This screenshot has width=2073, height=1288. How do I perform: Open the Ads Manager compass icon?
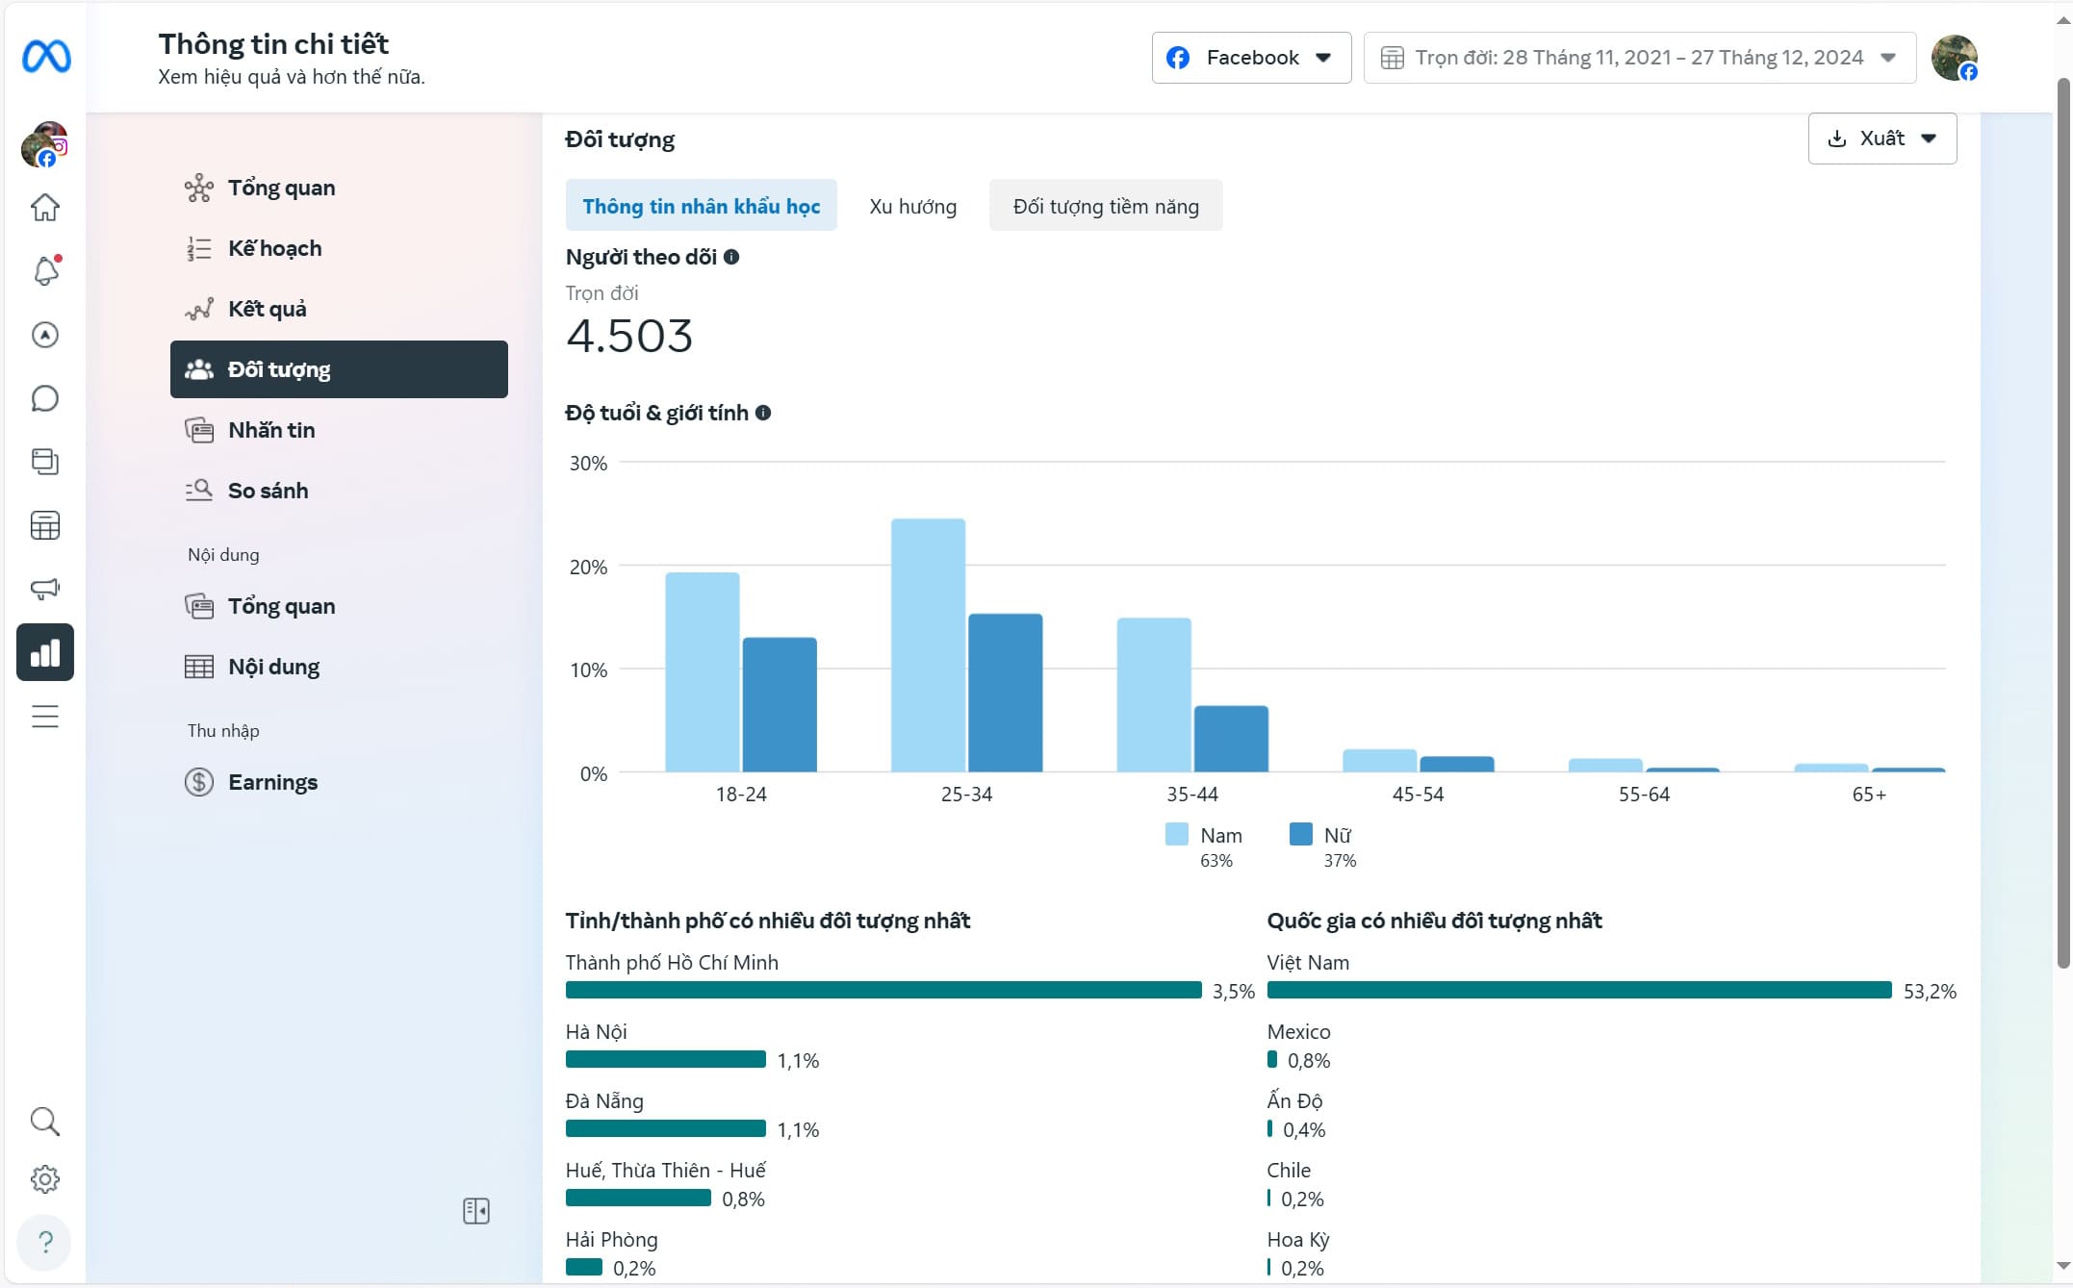tap(45, 335)
